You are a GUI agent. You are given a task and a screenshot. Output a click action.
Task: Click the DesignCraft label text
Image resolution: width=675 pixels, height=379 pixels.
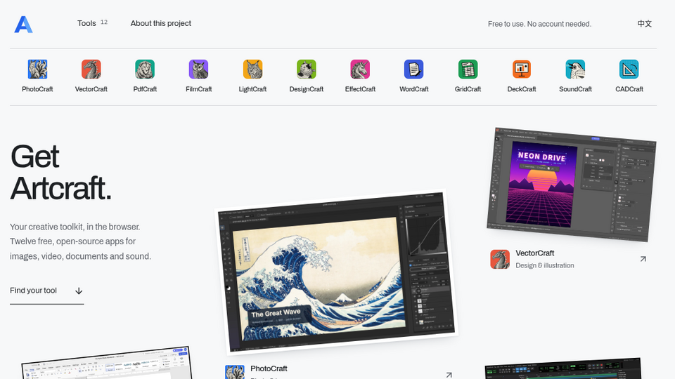click(x=307, y=89)
